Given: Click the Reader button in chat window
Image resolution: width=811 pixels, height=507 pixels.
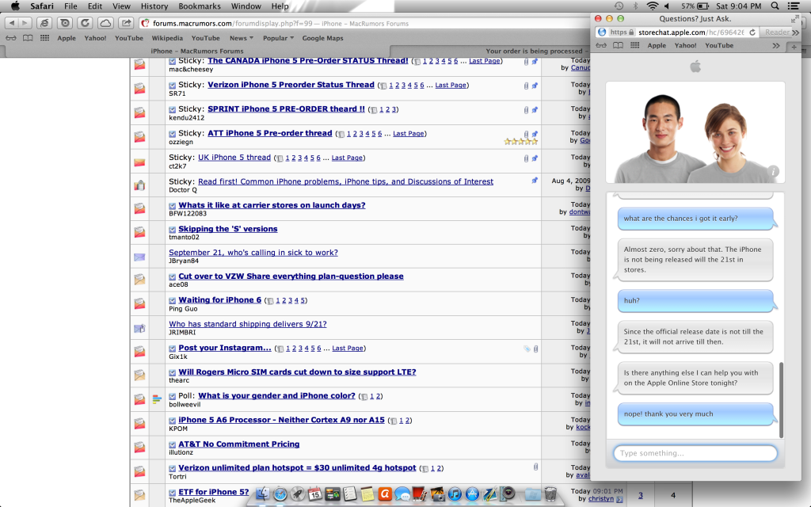Looking at the screenshot, I should point(776,32).
